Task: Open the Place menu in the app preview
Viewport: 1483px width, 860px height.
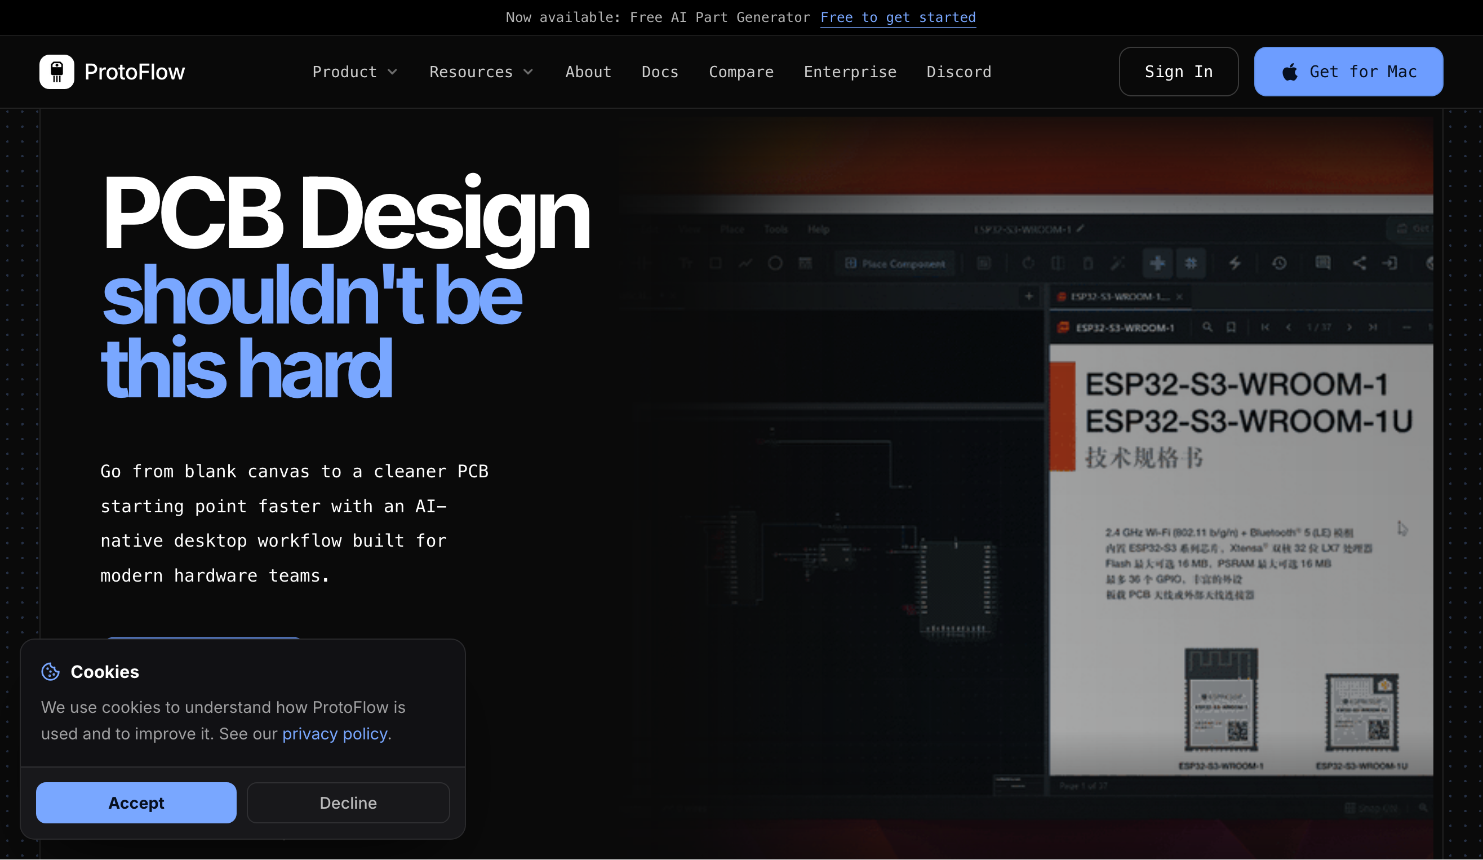Action: (x=732, y=229)
